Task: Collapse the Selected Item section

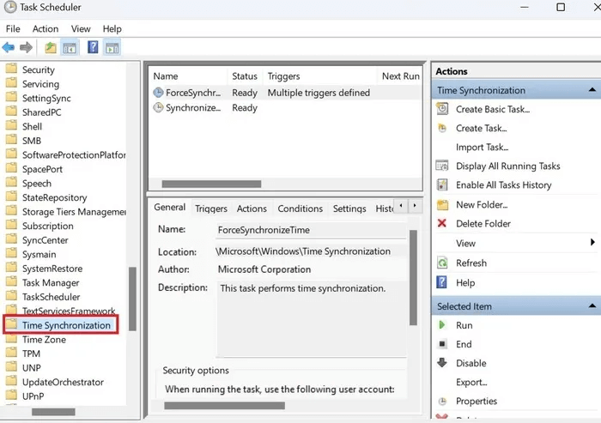Action: [592, 306]
